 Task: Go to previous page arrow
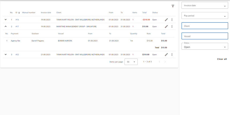[x=159, y=62]
